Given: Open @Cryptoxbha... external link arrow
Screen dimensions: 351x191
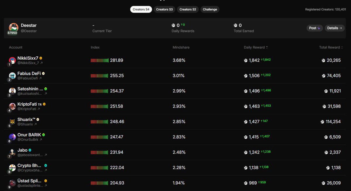Looking at the screenshot, I should click(46, 170).
